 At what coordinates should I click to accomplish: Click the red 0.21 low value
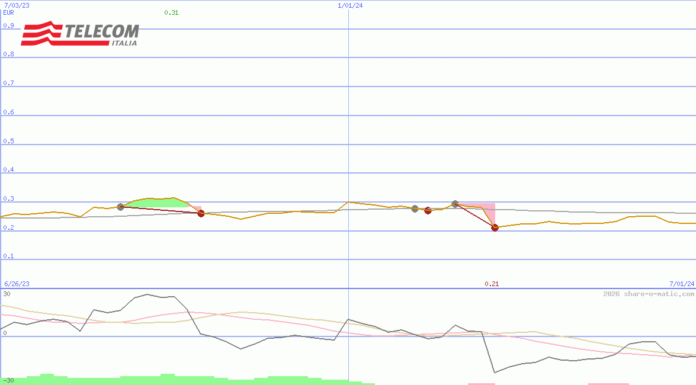(492, 284)
